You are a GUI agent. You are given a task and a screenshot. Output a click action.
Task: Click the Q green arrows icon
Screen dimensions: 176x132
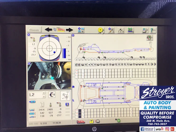[x=131, y=30]
